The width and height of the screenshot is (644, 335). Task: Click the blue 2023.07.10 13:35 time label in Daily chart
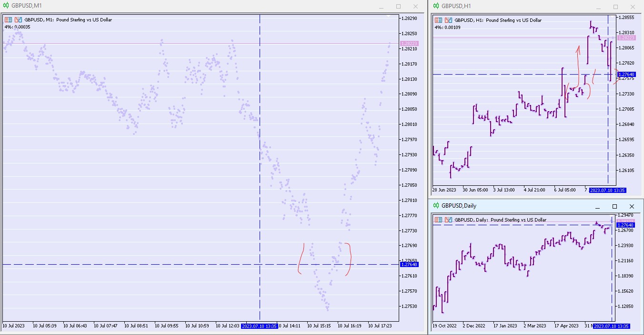[x=612, y=326]
